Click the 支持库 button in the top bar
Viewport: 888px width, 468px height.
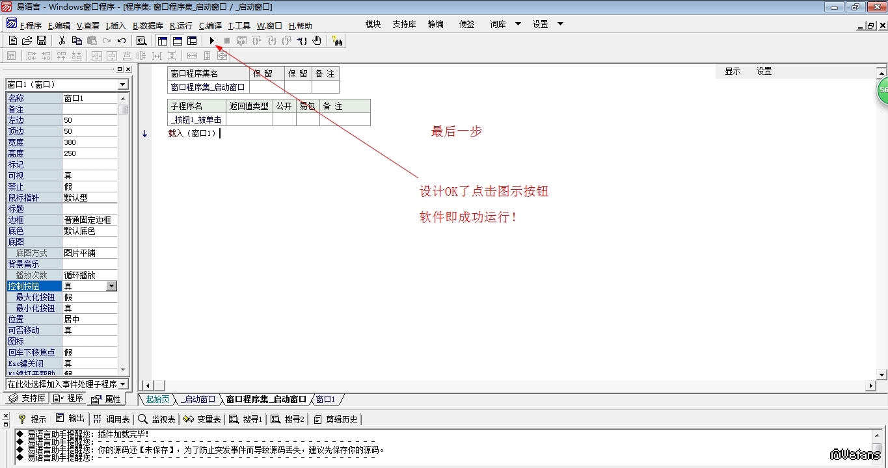(x=404, y=24)
